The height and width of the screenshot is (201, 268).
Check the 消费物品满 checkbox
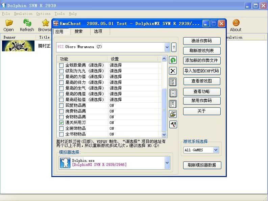coord(61,111)
